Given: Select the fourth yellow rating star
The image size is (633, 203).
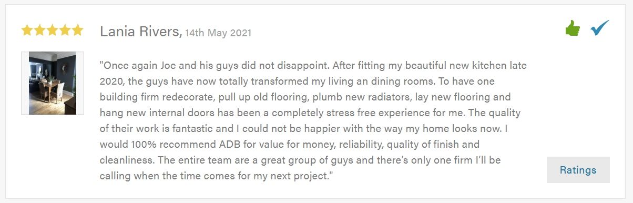Looking at the screenshot, I should coord(65,30).
